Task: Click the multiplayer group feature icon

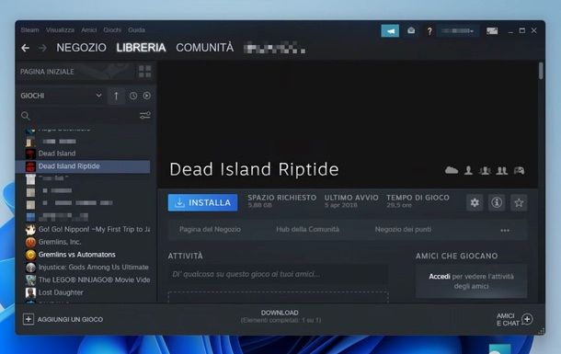Action: [x=485, y=171]
